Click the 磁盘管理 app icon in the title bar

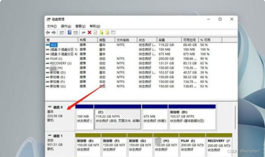(49, 19)
